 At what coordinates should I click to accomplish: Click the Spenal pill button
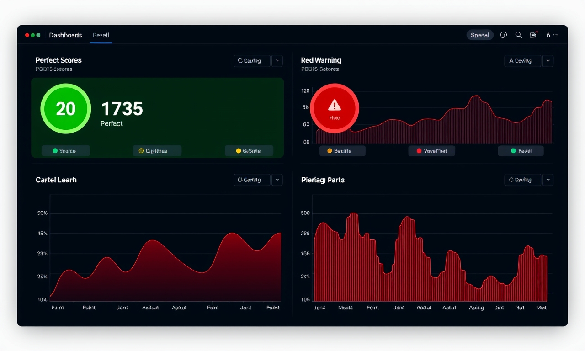click(x=480, y=35)
